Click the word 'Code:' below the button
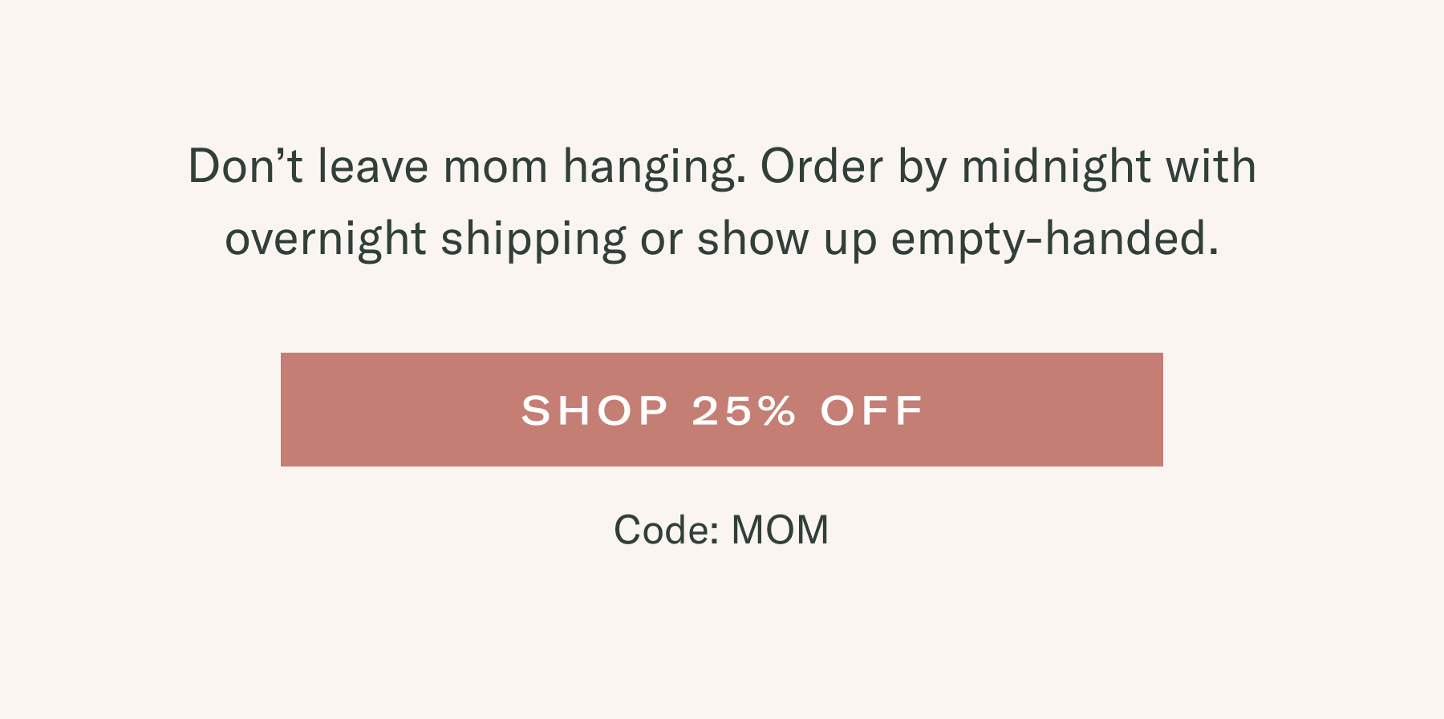The width and height of the screenshot is (1444, 719). click(667, 530)
